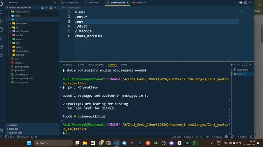Close the terminal panel
The image size is (263, 147).
click(250, 65)
